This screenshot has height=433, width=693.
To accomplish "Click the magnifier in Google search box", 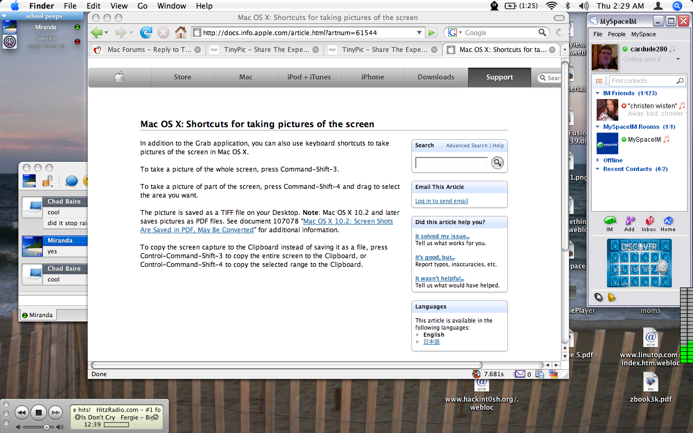I will click(542, 32).
